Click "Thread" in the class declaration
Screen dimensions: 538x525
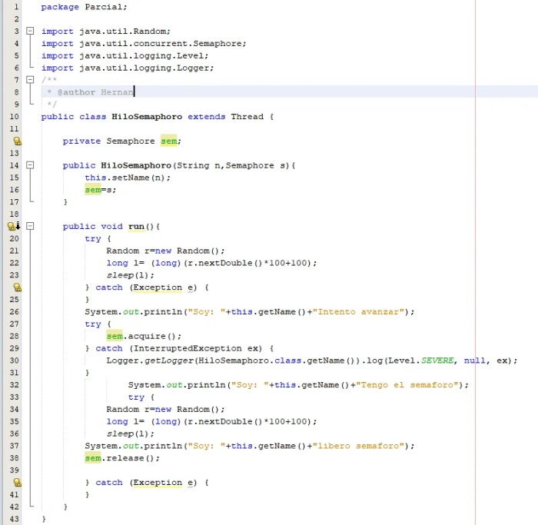247,117
